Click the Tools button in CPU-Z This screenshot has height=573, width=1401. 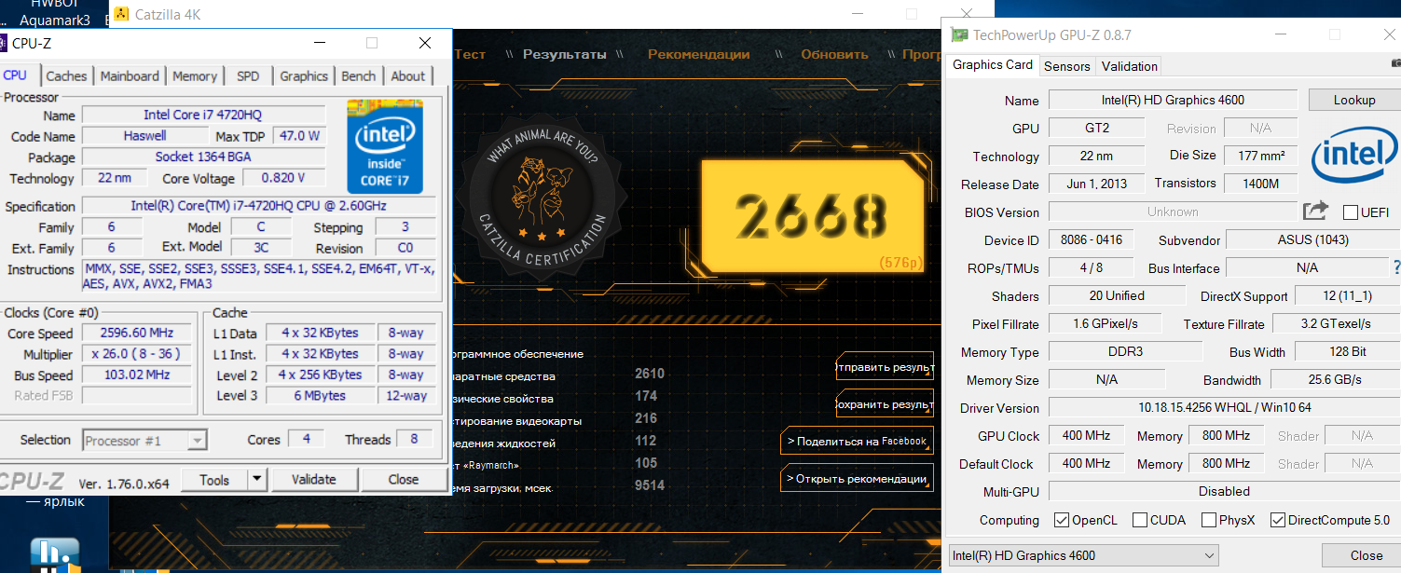[213, 480]
